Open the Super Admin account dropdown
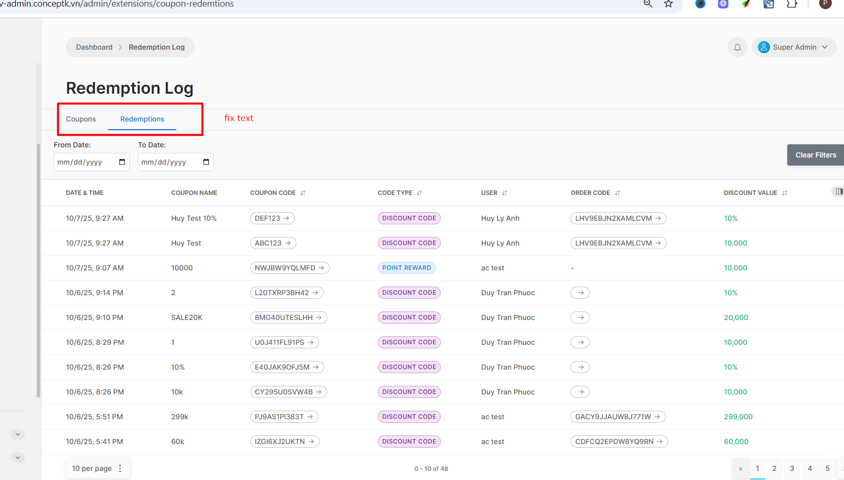 click(x=793, y=47)
